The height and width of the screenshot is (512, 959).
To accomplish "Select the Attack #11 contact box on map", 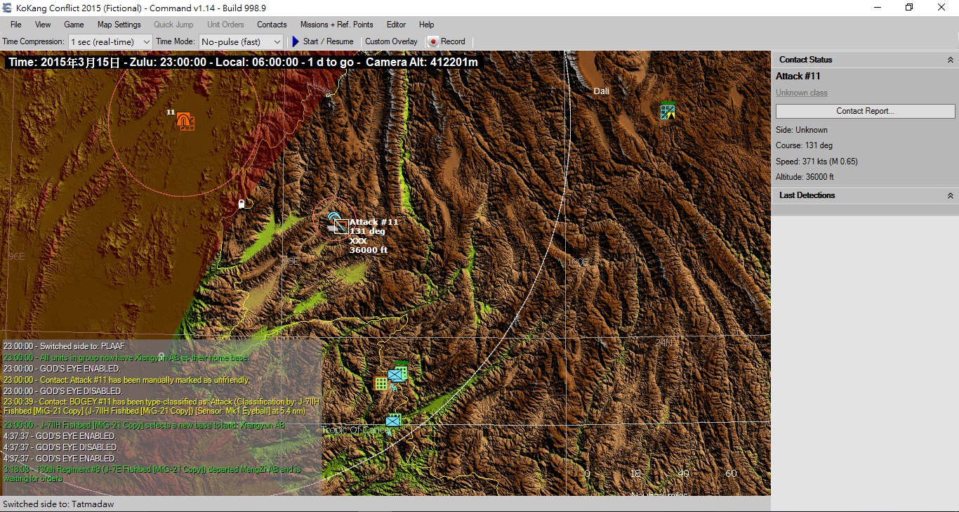I will [x=340, y=226].
